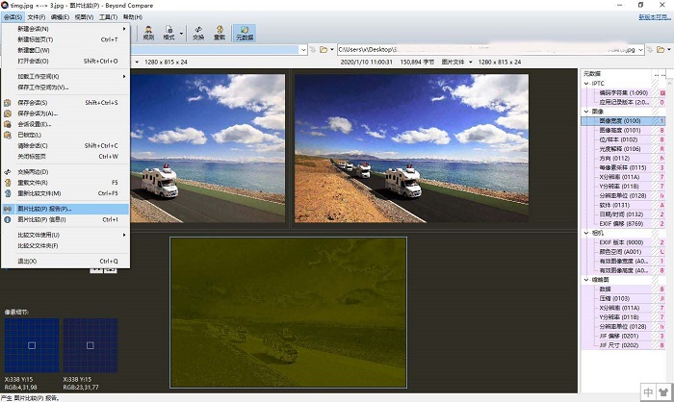
Task: Choose 图片比较(P) 报告(P)... from the menu
Action: (x=45, y=208)
